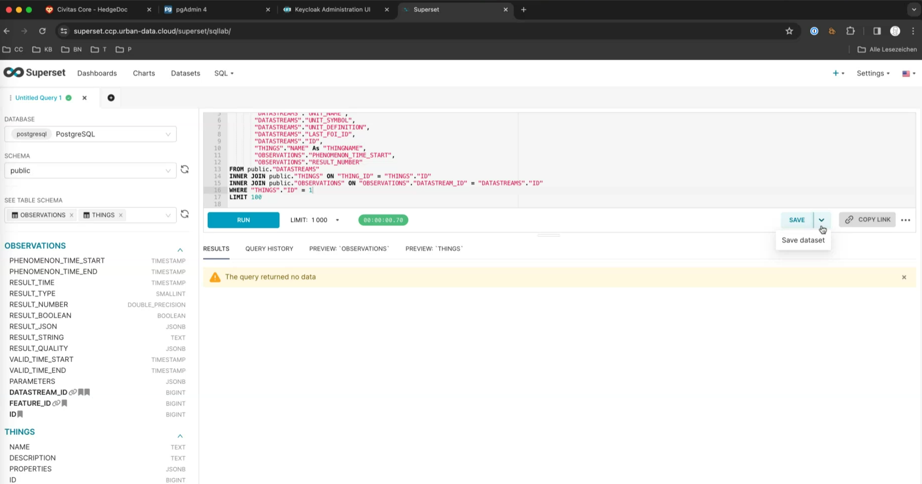Refresh the schema list icon

coord(185,170)
